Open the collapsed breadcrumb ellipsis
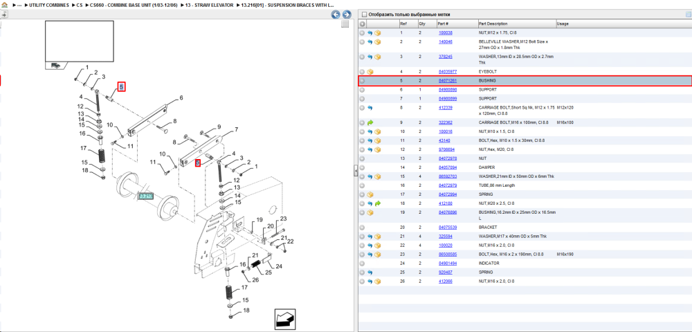692x332 pixels. coord(19,5)
